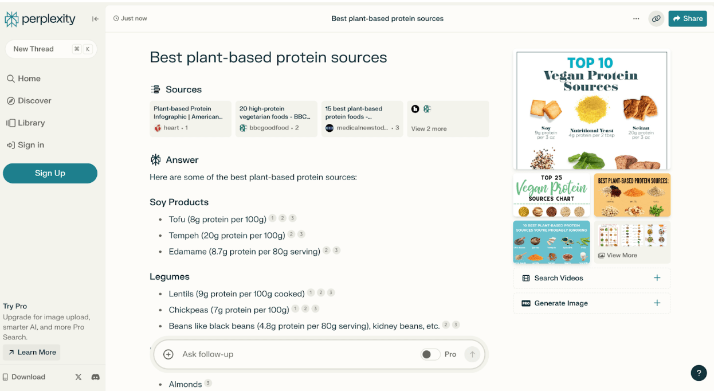Click the plus icon in the follow-up bar
Screen dimensions: 714x391
click(168, 354)
